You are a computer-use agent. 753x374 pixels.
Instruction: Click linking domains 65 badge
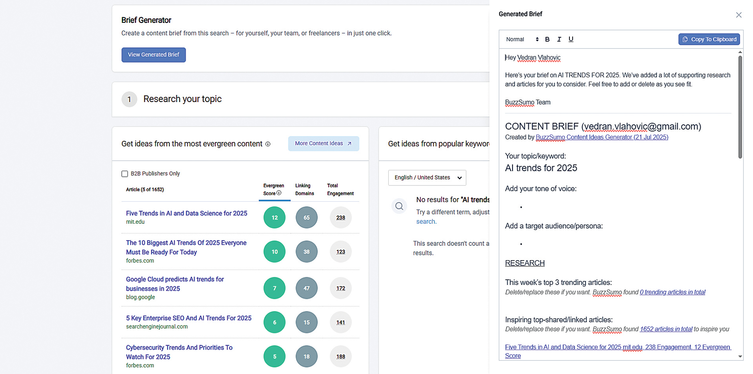click(307, 217)
